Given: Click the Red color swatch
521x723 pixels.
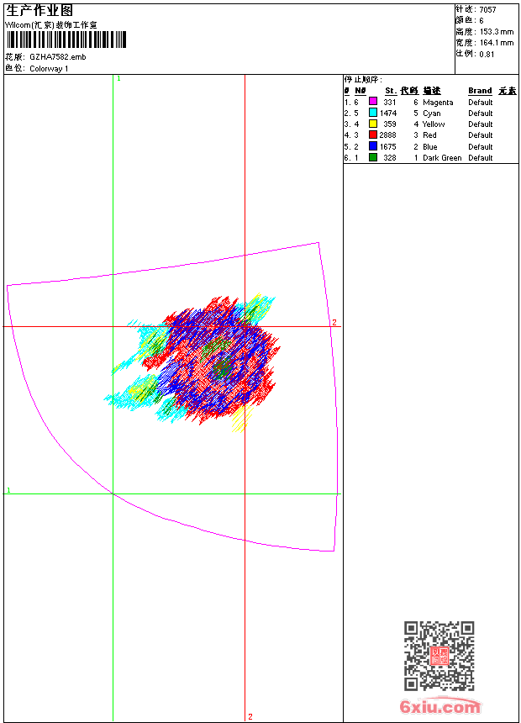Looking at the screenshot, I should (x=373, y=135).
